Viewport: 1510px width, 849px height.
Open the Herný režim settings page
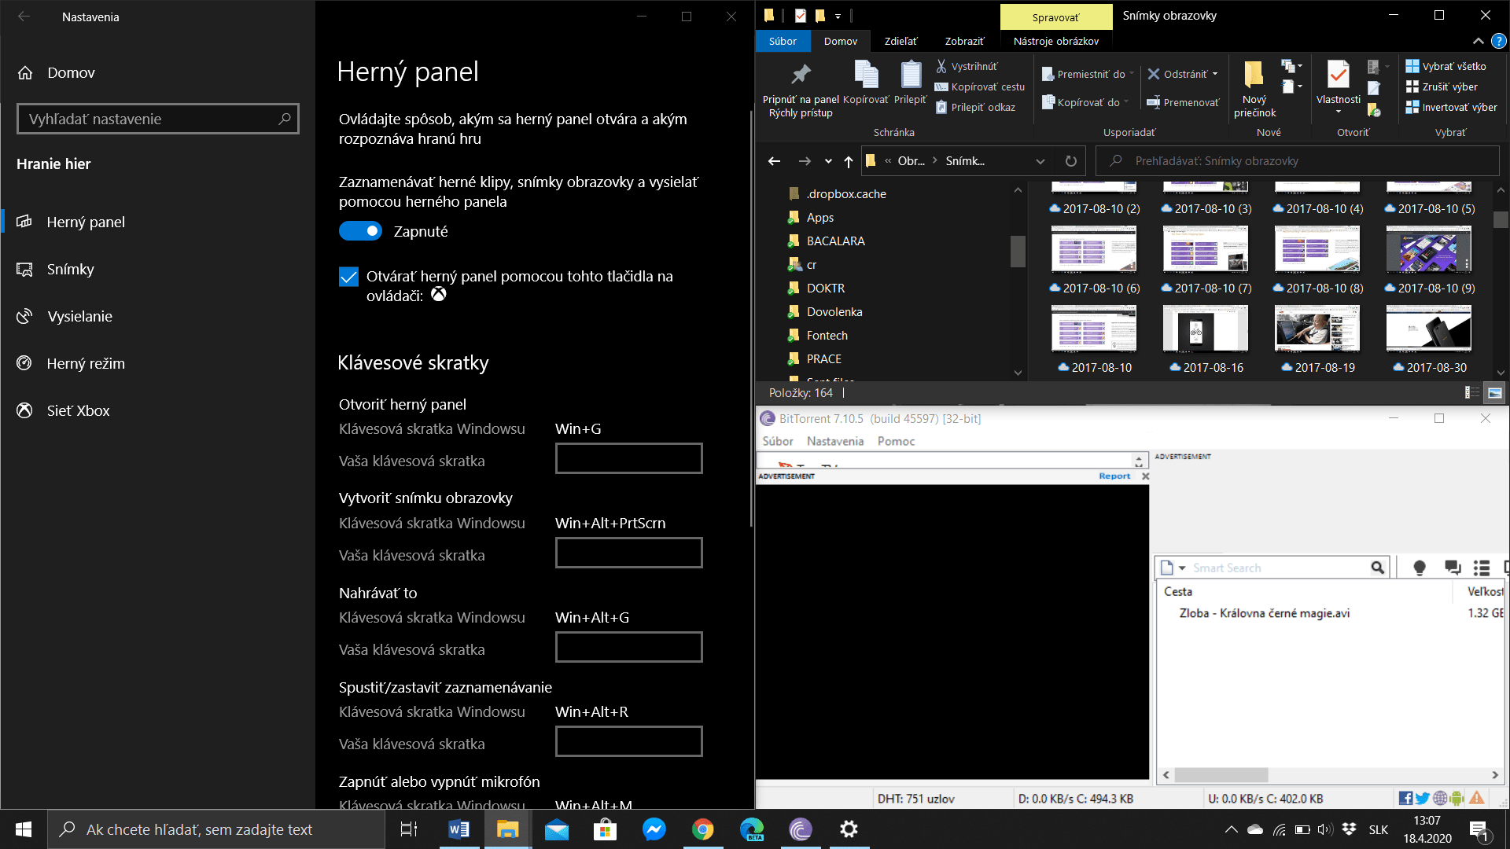pyautogui.click(x=157, y=363)
